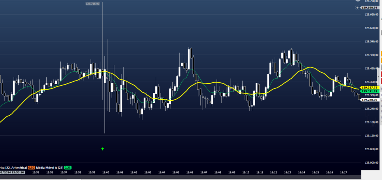Click the crosshair icon beside 129.690,94
This screenshot has width=382, height=180.
click(x=357, y=8)
